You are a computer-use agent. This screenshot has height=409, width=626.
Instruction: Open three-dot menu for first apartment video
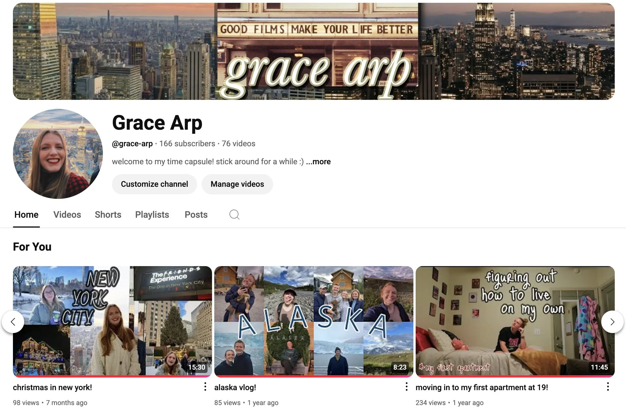coord(608,387)
